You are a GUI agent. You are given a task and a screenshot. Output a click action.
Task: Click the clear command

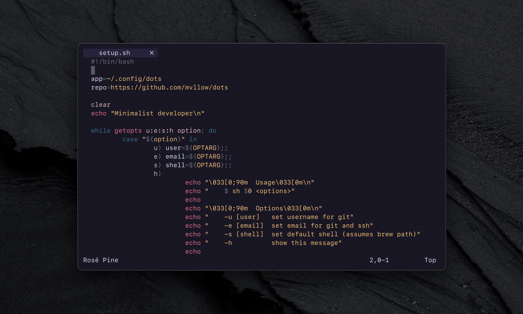point(101,104)
